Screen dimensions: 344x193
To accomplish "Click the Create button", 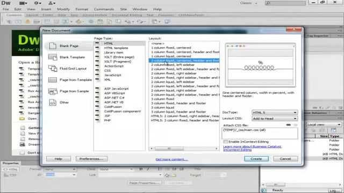I will 256,159.
